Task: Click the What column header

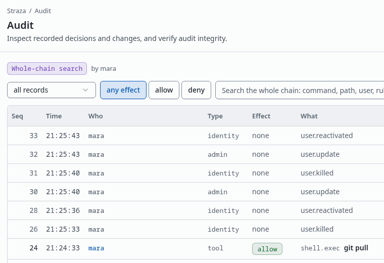Action: click(x=309, y=116)
